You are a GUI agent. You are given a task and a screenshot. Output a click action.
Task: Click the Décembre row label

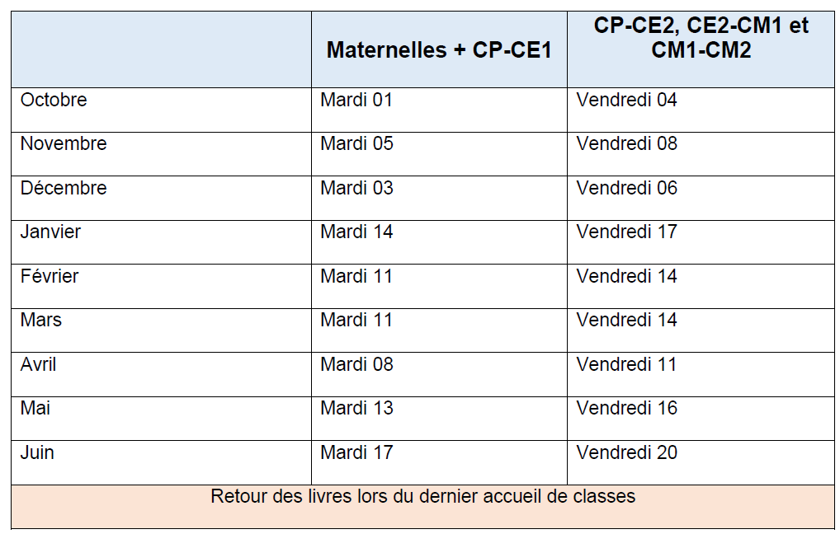(x=64, y=189)
